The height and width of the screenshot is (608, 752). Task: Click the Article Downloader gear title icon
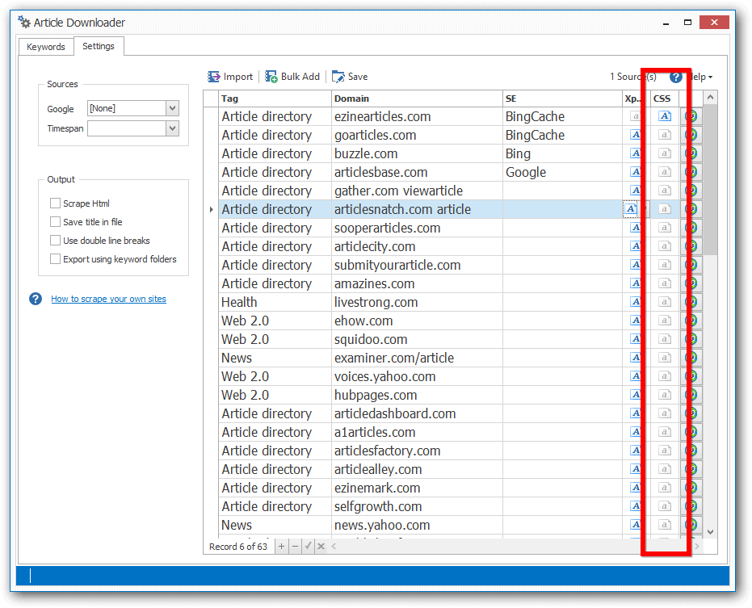tap(24, 22)
